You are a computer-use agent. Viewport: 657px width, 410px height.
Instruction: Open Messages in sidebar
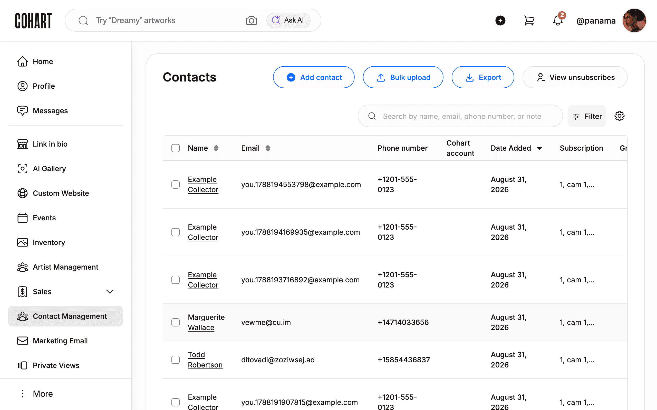[65, 111]
